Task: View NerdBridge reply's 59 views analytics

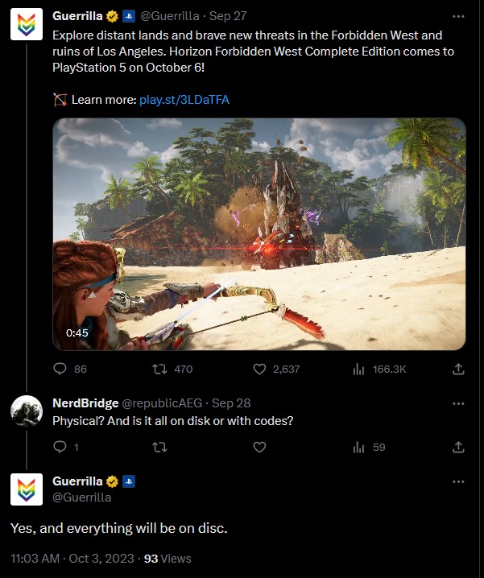Action: pos(359,446)
